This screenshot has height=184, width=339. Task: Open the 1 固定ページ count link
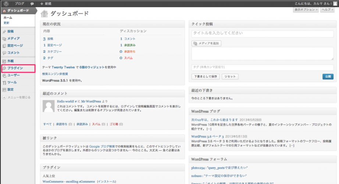click(x=53, y=45)
